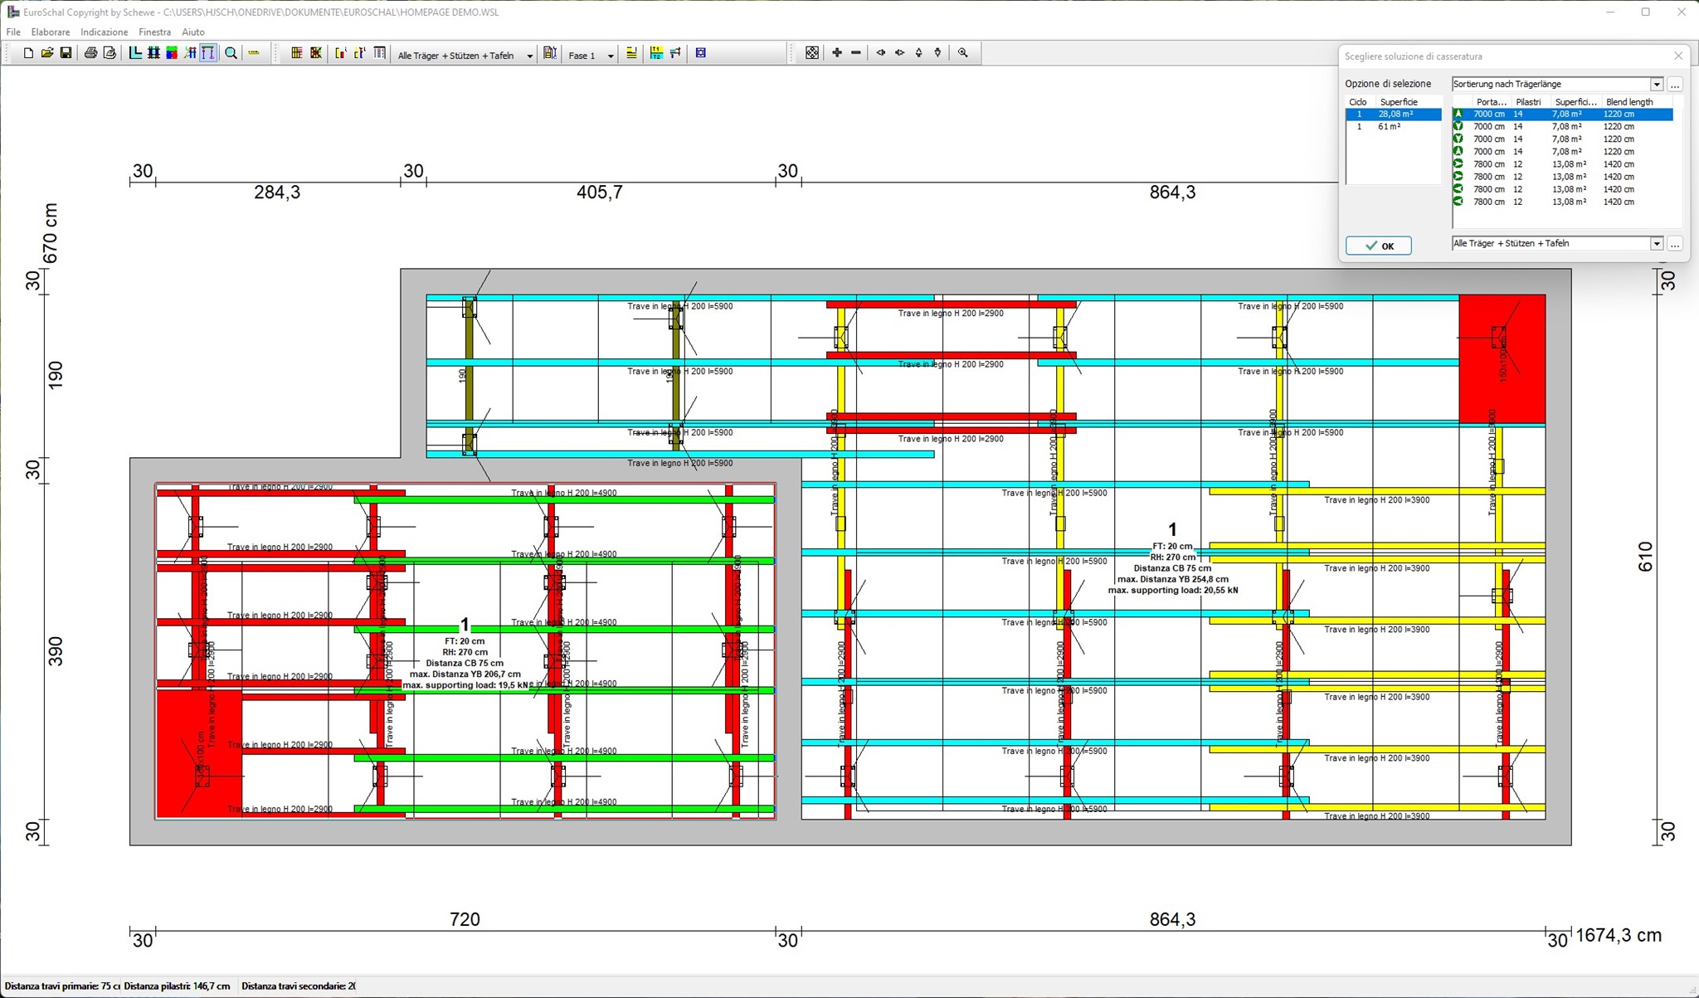Toggle the grid display toolbar button
This screenshot has height=998, width=1699.
(x=153, y=53)
